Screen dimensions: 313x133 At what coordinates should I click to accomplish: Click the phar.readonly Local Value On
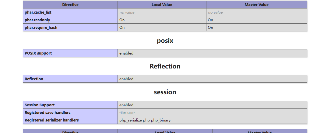[122, 20]
